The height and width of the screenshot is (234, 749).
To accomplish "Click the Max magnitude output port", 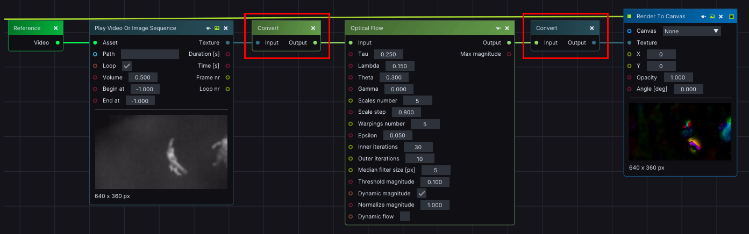I will [509, 54].
